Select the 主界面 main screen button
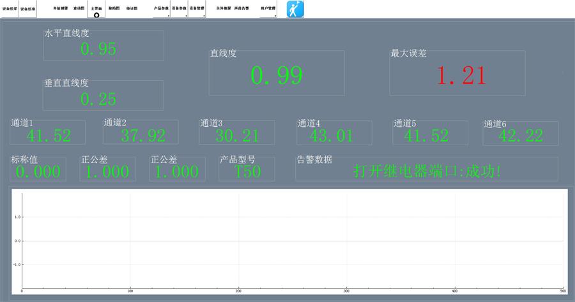575x302 pixels. point(96,10)
